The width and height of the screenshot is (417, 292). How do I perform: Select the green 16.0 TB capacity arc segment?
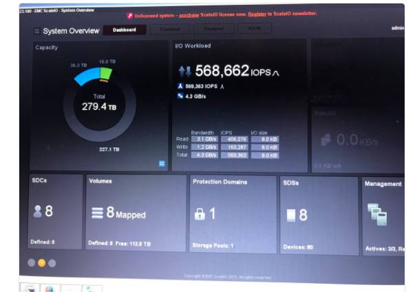[106, 74]
